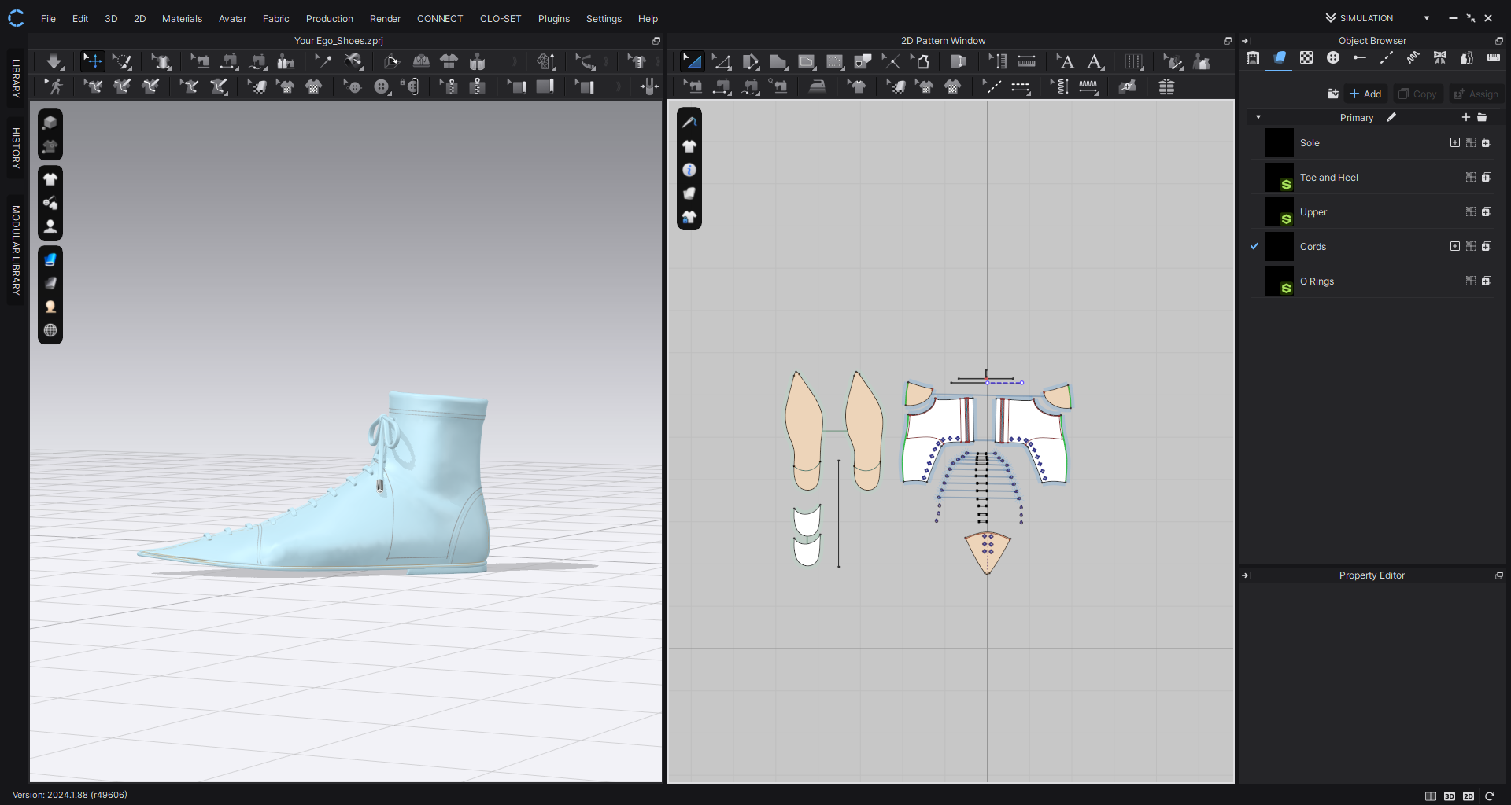This screenshot has height=805, width=1511.
Task: Click the Simulate down-arrow icon in 3D toolbar
Action: (x=54, y=61)
